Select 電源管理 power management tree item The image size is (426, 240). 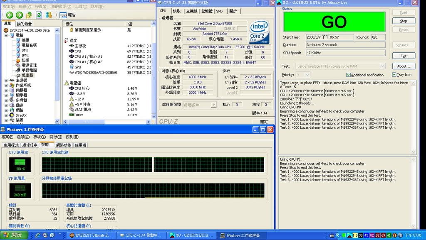[x=26, y=65]
